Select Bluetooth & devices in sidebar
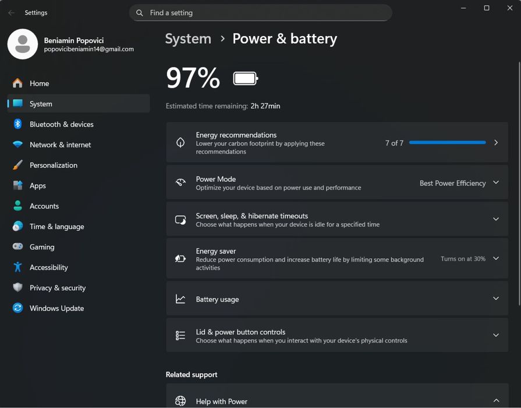This screenshot has width=521, height=408. point(79,124)
